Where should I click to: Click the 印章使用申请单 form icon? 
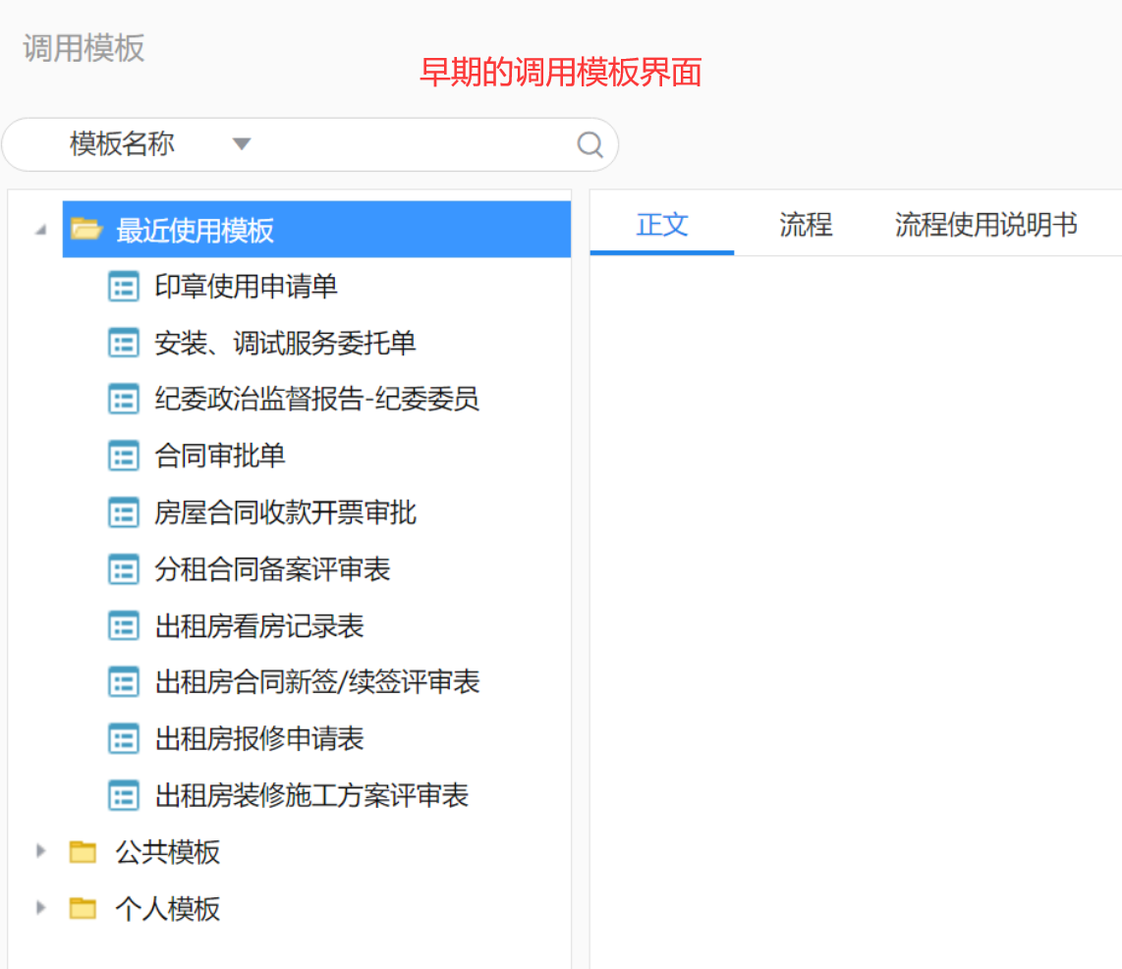tap(123, 287)
